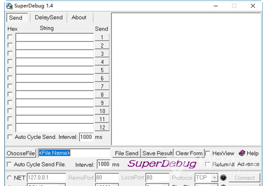Click send button 12
Screen dimensions: 267x186
point(102,128)
